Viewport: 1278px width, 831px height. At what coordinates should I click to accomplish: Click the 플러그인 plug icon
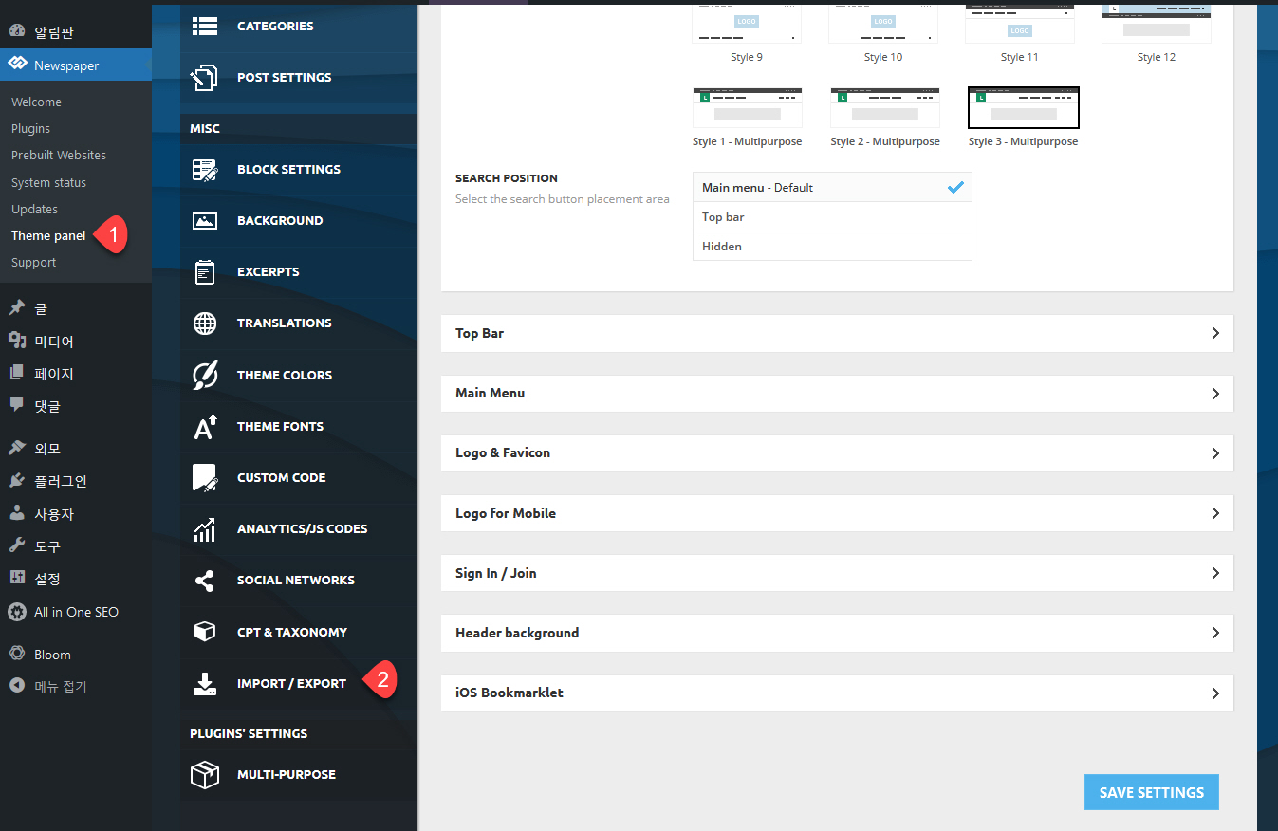17,481
